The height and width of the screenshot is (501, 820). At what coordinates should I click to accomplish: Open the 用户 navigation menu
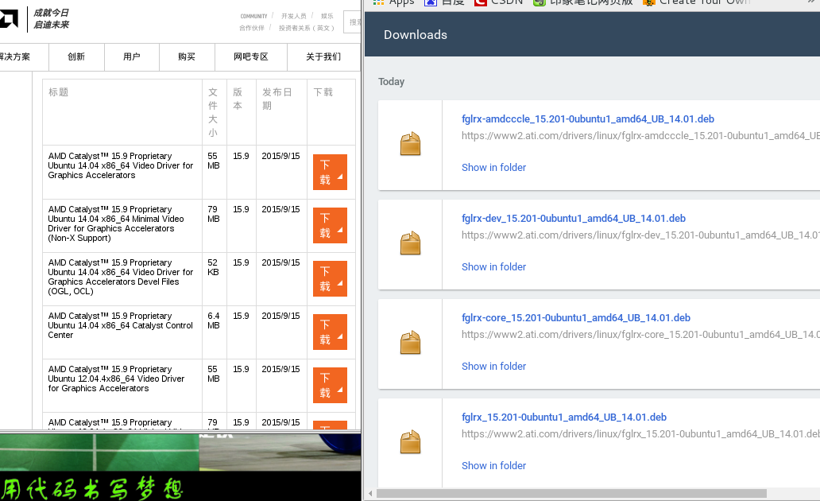(132, 56)
